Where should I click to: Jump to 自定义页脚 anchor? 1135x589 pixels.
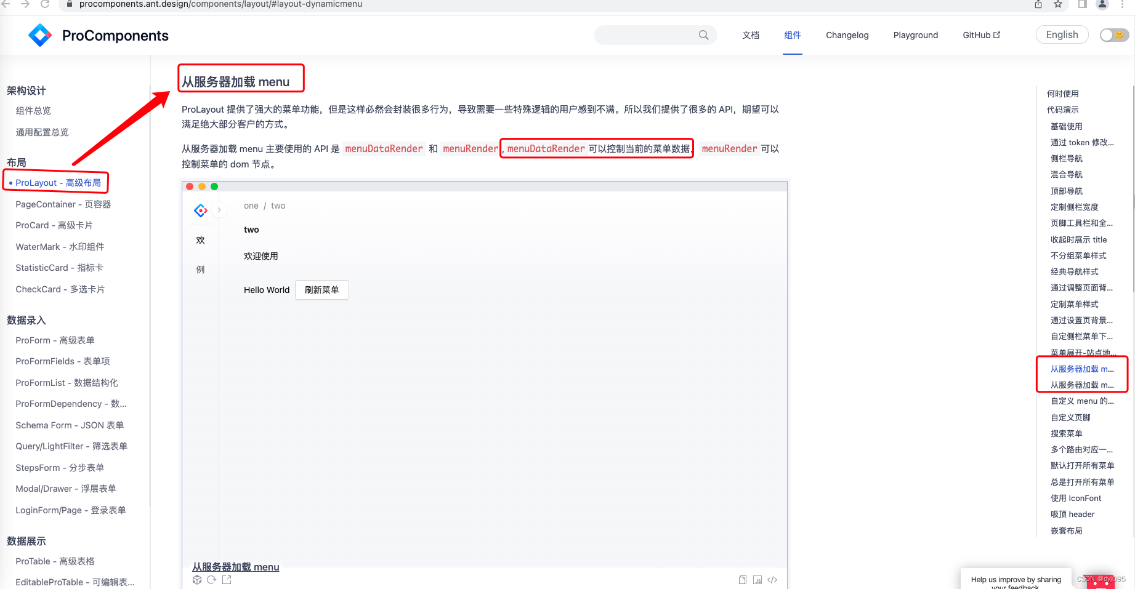pyautogui.click(x=1070, y=417)
